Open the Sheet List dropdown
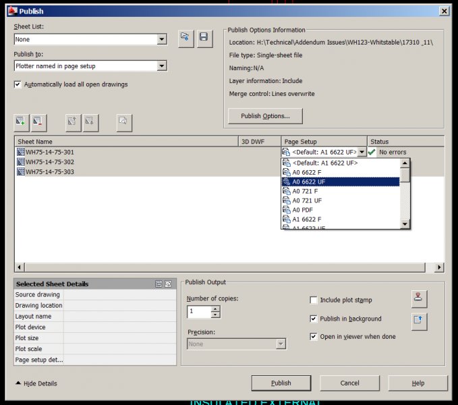The width and height of the screenshot is (458, 405). click(161, 39)
